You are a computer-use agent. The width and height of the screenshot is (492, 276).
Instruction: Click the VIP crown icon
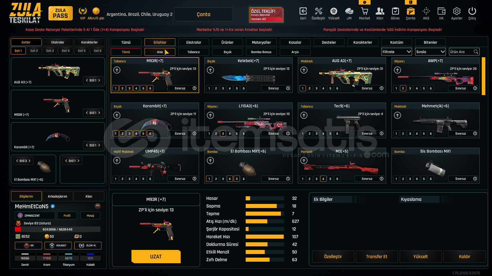[83, 11]
